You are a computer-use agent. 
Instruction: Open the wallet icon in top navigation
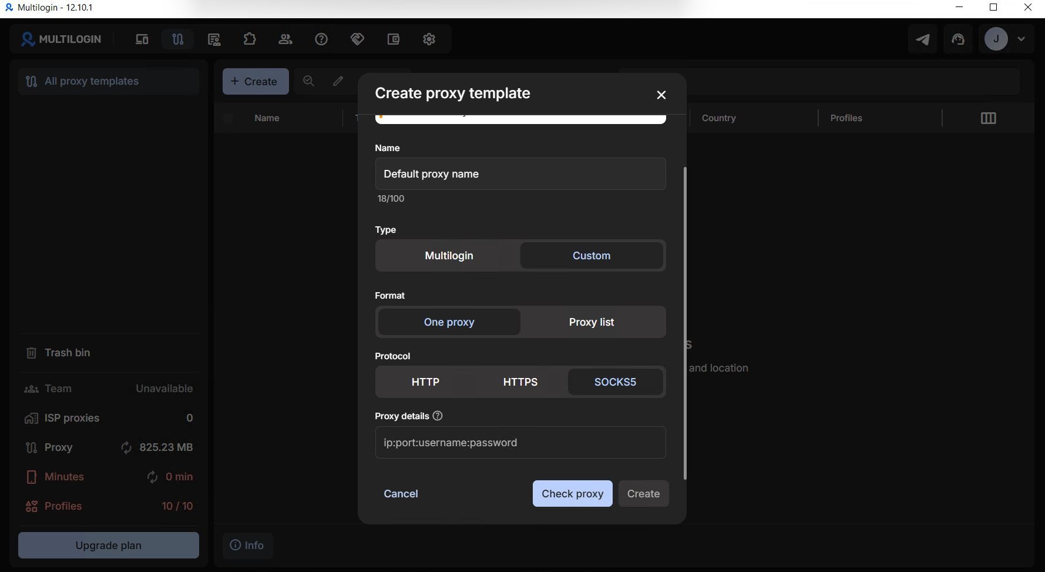394,39
